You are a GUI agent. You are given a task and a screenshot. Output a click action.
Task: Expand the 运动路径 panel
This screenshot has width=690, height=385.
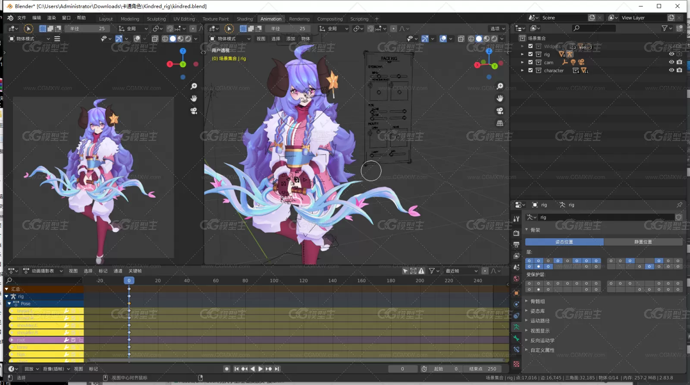pos(539,321)
